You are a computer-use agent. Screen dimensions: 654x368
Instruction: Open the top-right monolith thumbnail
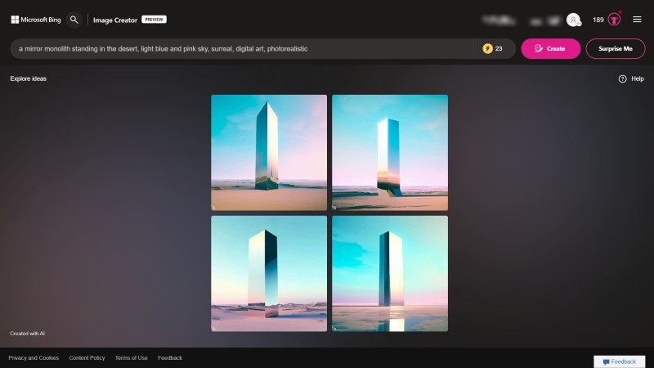tap(390, 153)
